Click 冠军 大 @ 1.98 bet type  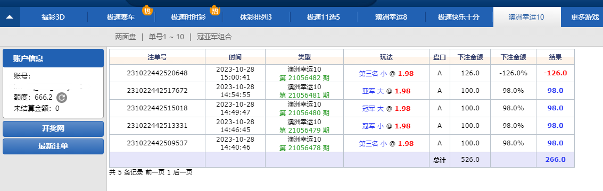pos(386,108)
